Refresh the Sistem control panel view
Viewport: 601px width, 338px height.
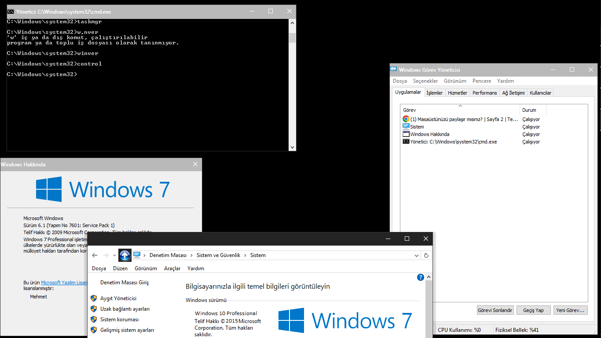tap(426, 255)
